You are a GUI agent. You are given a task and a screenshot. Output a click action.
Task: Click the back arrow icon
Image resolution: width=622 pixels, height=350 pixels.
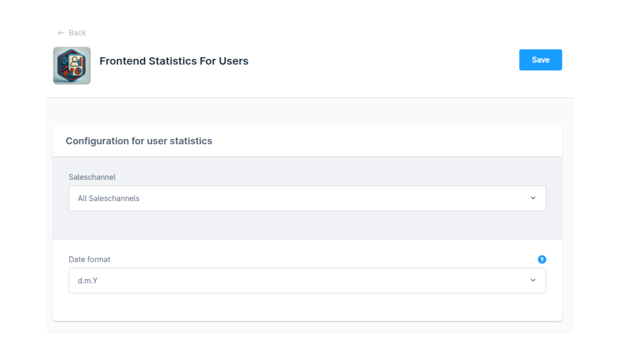[x=61, y=33]
